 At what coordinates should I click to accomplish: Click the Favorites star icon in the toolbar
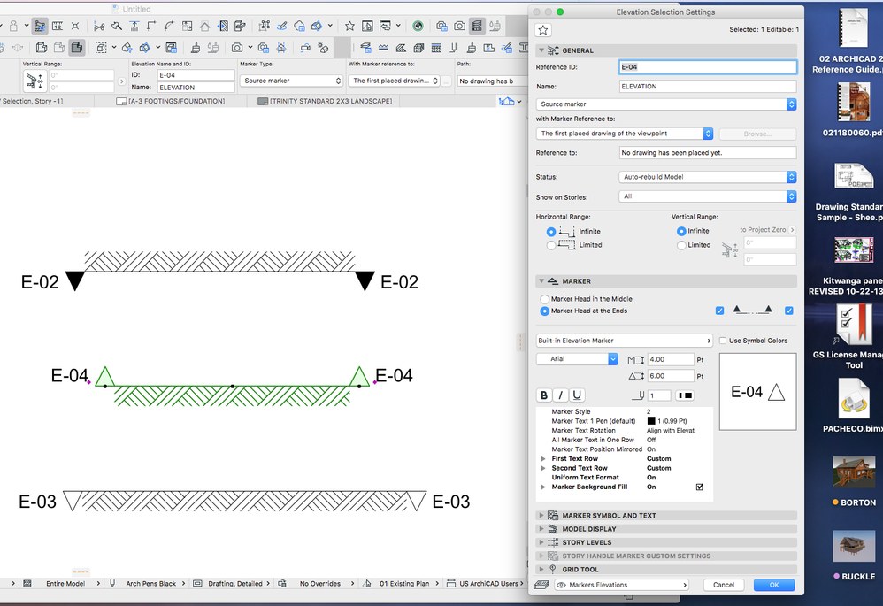[349, 26]
